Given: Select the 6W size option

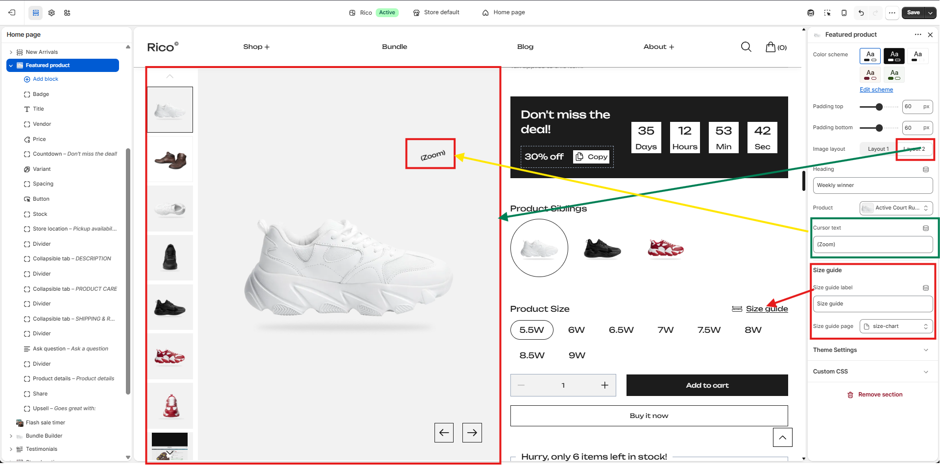Looking at the screenshot, I should (x=577, y=330).
